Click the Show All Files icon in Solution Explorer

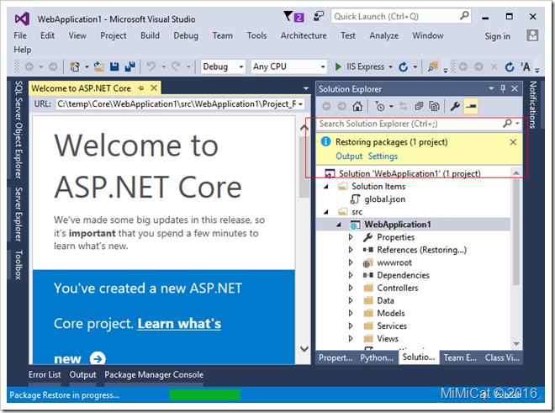(x=434, y=106)
